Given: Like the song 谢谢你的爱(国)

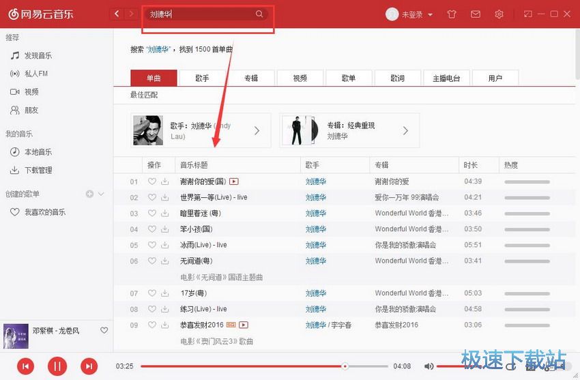Looking at the screenshot, I should pos(152,181).
